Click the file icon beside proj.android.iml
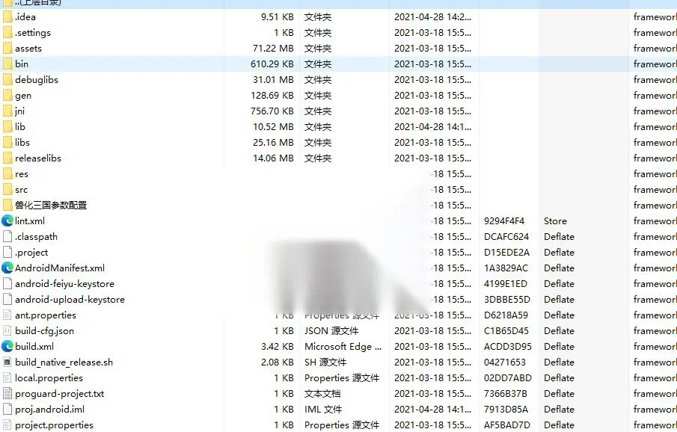Image resolution: width=677 pixels, height=432 pixels. click(7, 409)
